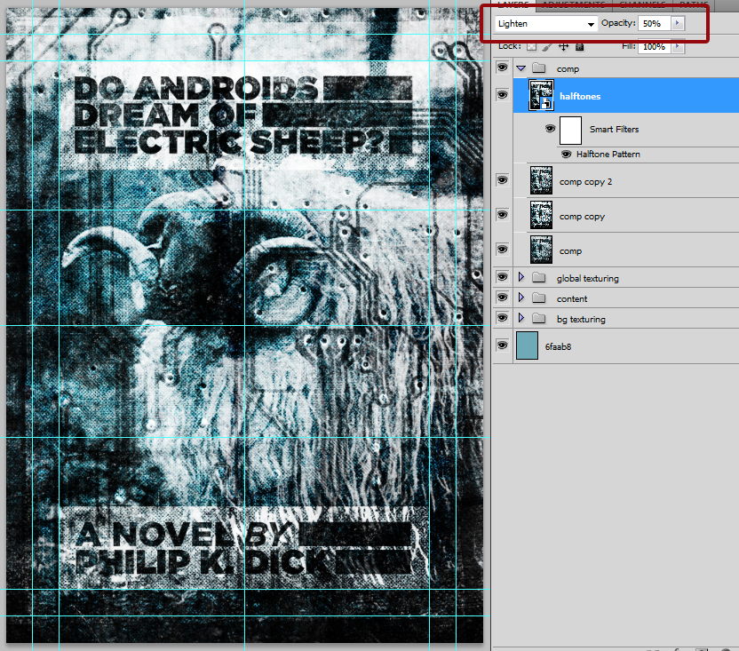Click the 'Smart Filters' label
Screen dimensions: 739x651
tap(614, 129)
